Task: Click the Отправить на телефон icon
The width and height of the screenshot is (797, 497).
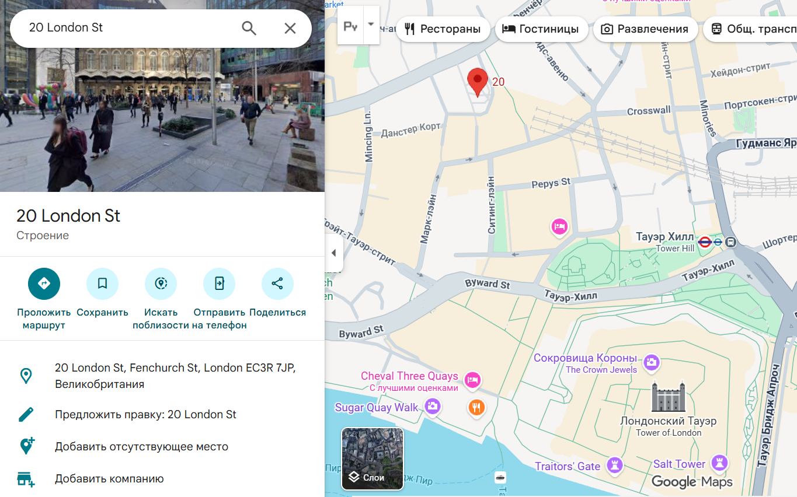Action: [x=219, y=283]
